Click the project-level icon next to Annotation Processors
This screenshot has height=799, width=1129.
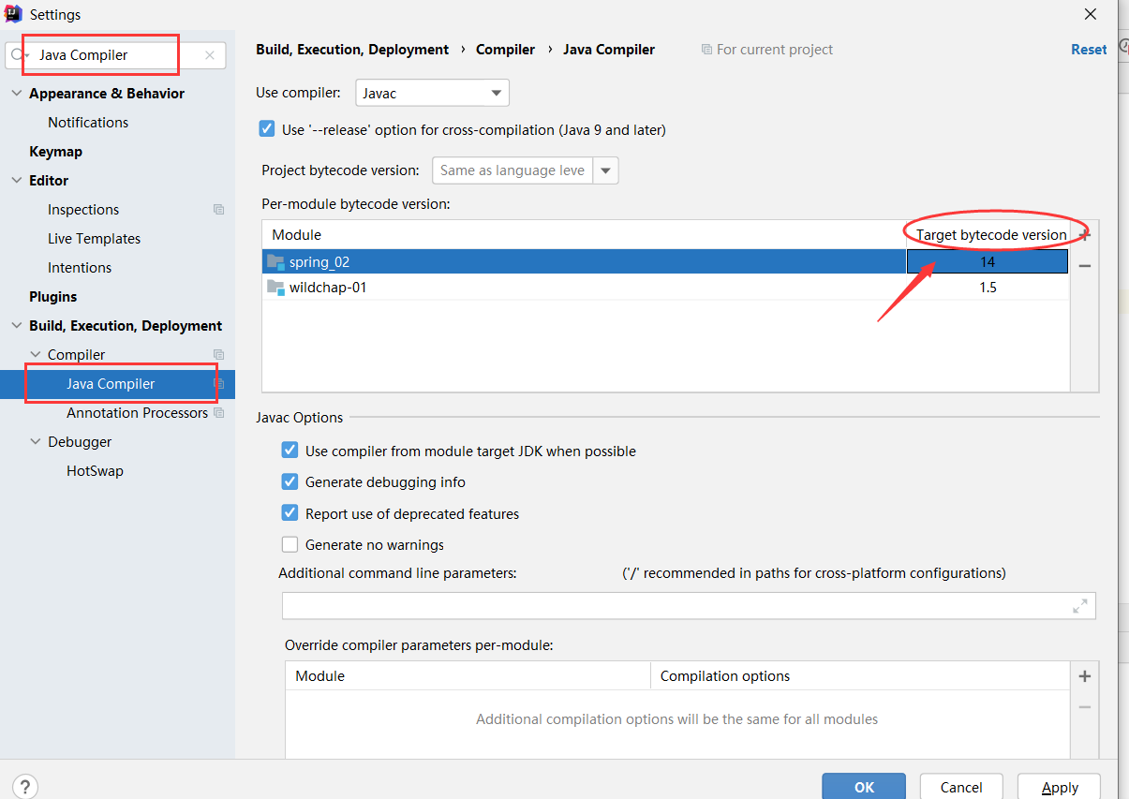[x=218, y=413]
